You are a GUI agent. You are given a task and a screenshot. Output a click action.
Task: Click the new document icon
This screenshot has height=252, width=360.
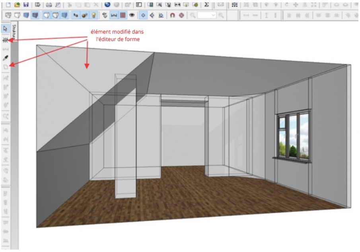8,4
